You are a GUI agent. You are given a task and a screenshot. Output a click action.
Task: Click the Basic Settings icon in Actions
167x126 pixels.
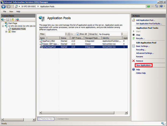coord(133,46)
